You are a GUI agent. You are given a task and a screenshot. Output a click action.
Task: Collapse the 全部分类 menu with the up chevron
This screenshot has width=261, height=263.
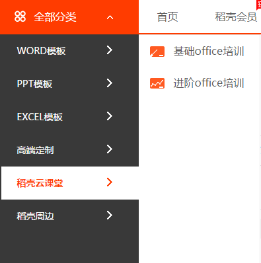click(x=110, y=17)
